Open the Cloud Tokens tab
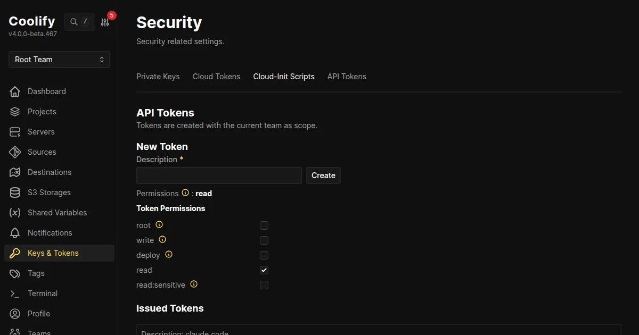 (x=216, y=77)
